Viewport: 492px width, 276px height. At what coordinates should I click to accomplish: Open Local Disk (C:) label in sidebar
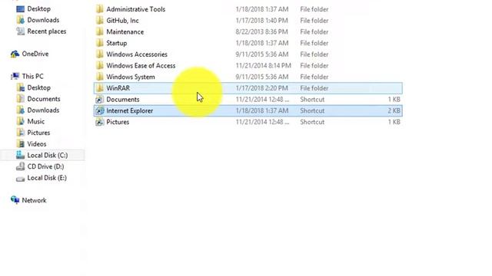[x=48, y=155]
